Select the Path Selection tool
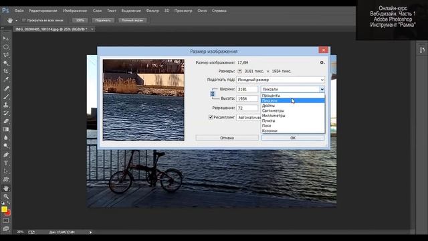The height and width of the screenshot is (241, 428). click(x=6, y=171)
